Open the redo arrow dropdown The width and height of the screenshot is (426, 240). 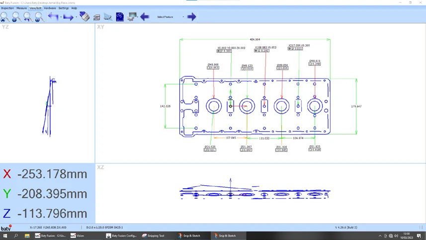[x=76, y=17]
